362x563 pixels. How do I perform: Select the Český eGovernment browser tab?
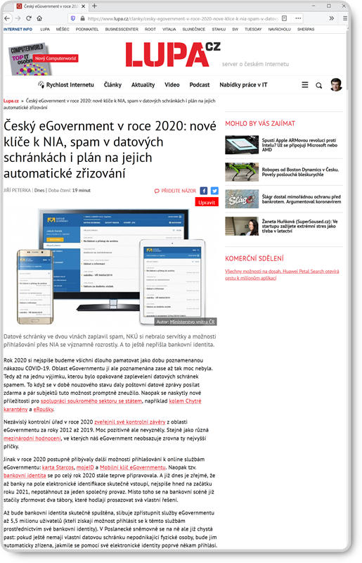(51, 6)
